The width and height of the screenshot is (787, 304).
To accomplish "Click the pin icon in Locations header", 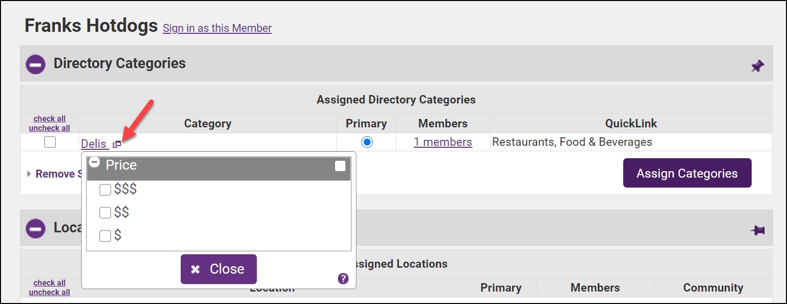I will (x=757, y=230).
